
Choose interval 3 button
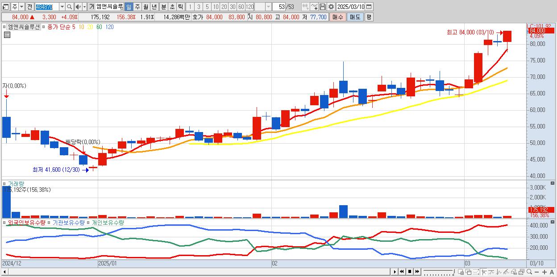pos(198,7)
